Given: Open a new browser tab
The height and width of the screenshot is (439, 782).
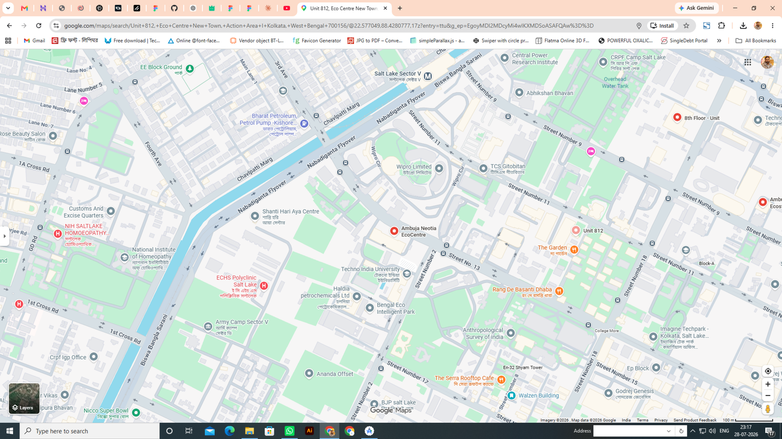Looking at the screenshot, I should pos(400,8).
